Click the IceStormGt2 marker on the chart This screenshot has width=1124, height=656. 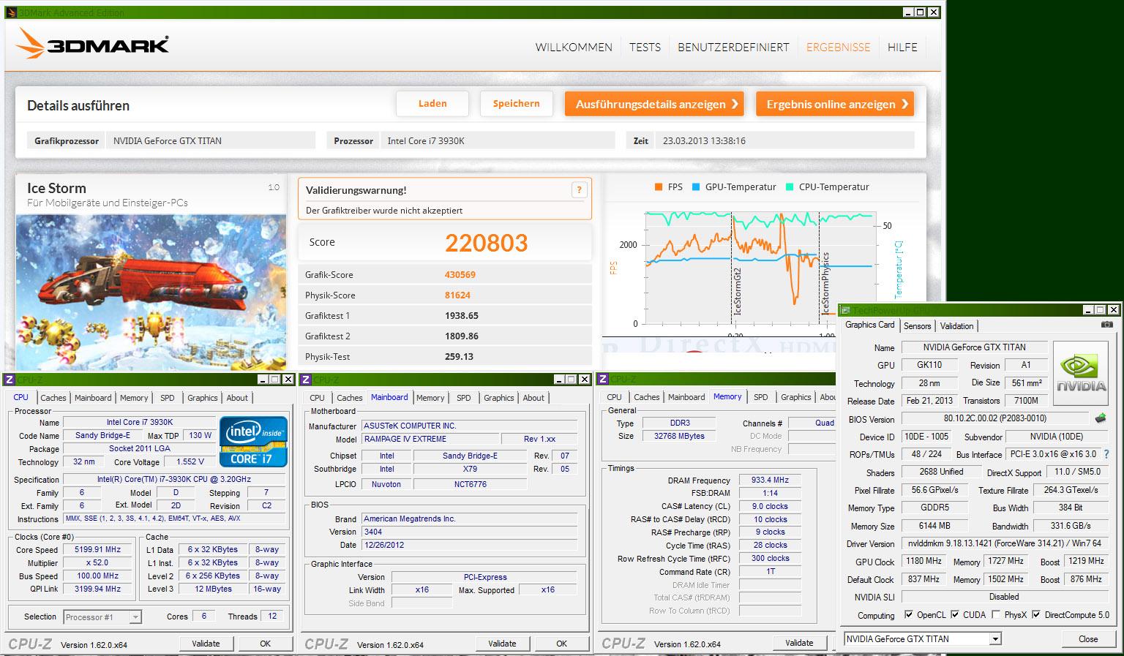(738, 292)
